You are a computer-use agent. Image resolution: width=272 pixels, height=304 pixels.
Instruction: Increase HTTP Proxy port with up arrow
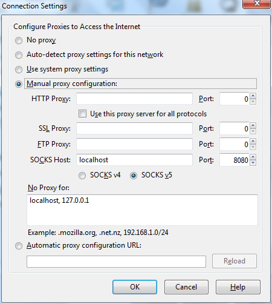tap(253, 96)
